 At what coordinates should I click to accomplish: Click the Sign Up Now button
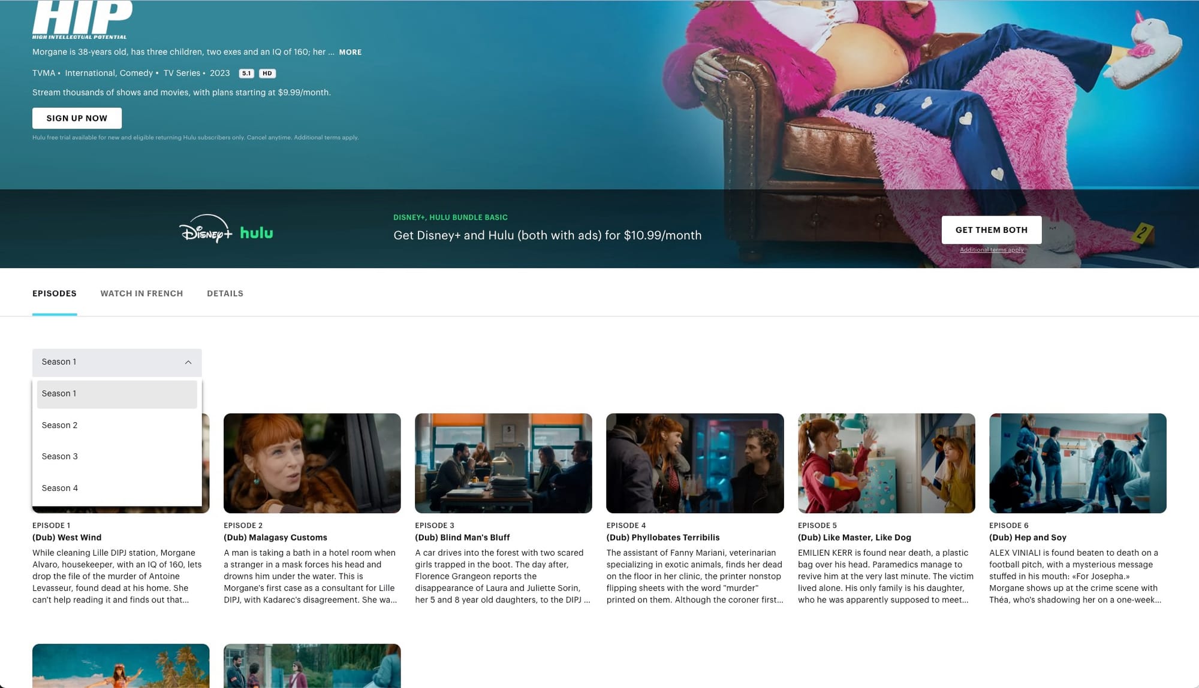coord(77,118)
